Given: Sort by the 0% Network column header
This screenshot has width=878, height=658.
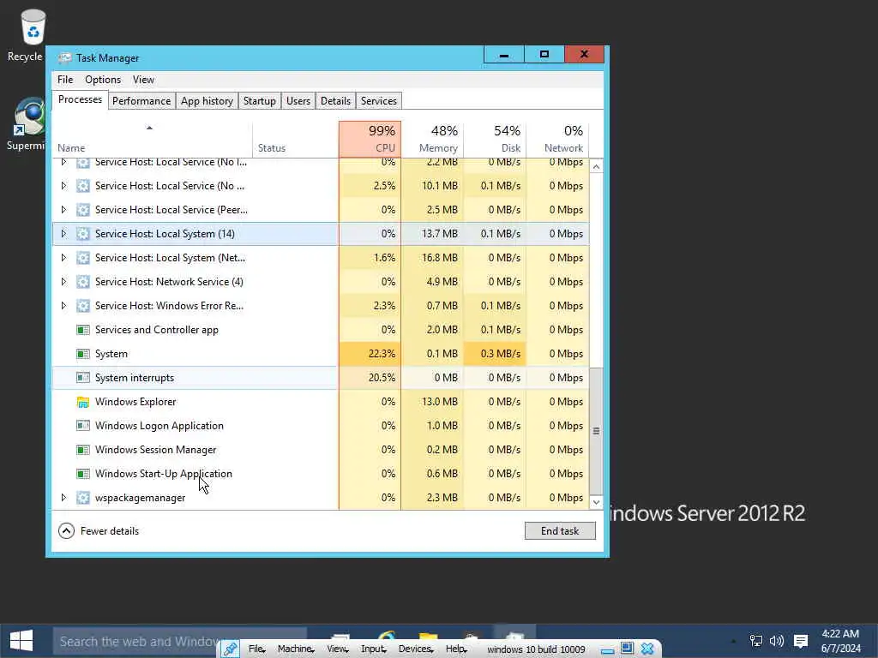Looking at the screenshot, I should 557,140.
